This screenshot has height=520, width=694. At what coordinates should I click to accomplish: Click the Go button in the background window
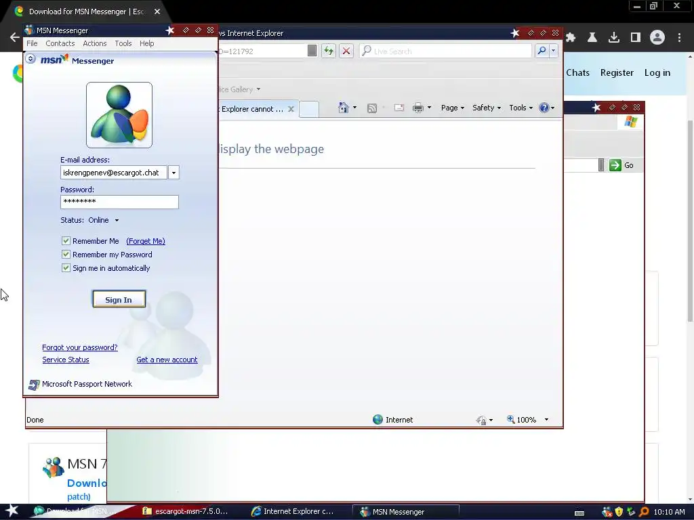point(621,165)
